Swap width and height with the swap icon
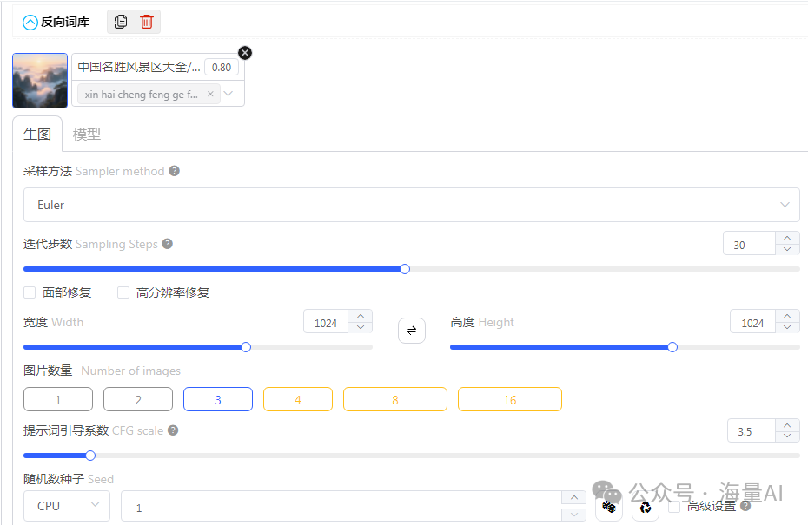 point(411,331)
